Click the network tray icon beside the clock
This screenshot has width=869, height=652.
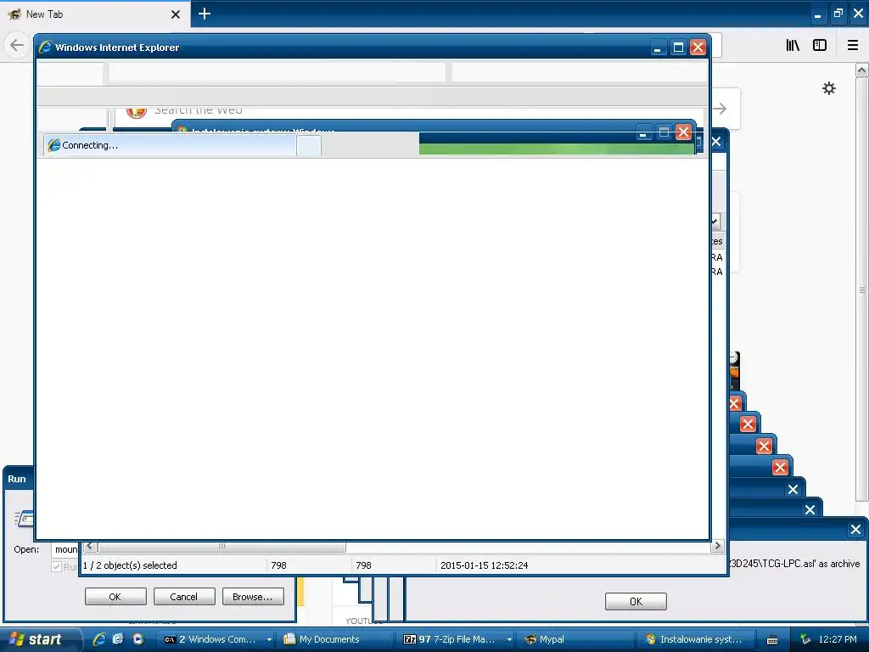[805, 639]
